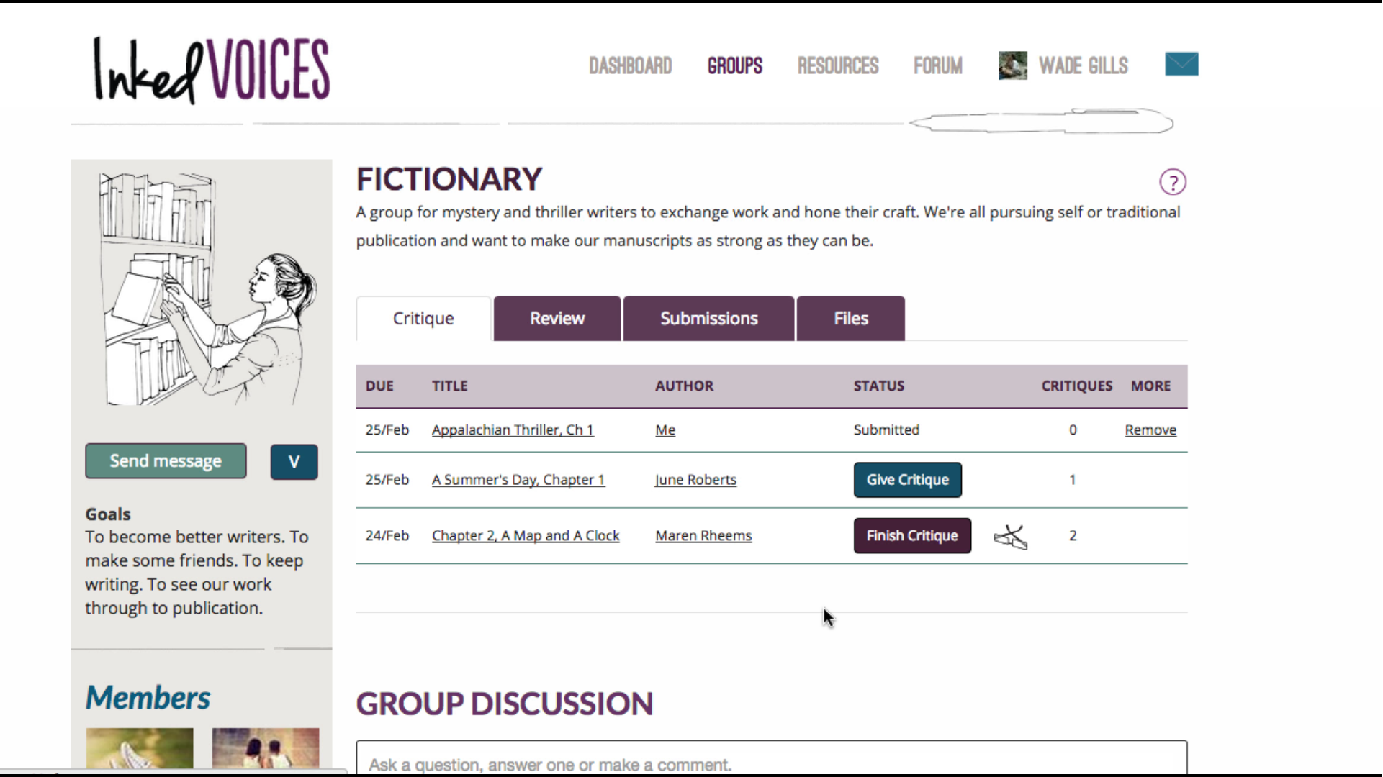
Task: Click the Finish Critique button
Action: point(911,536)
